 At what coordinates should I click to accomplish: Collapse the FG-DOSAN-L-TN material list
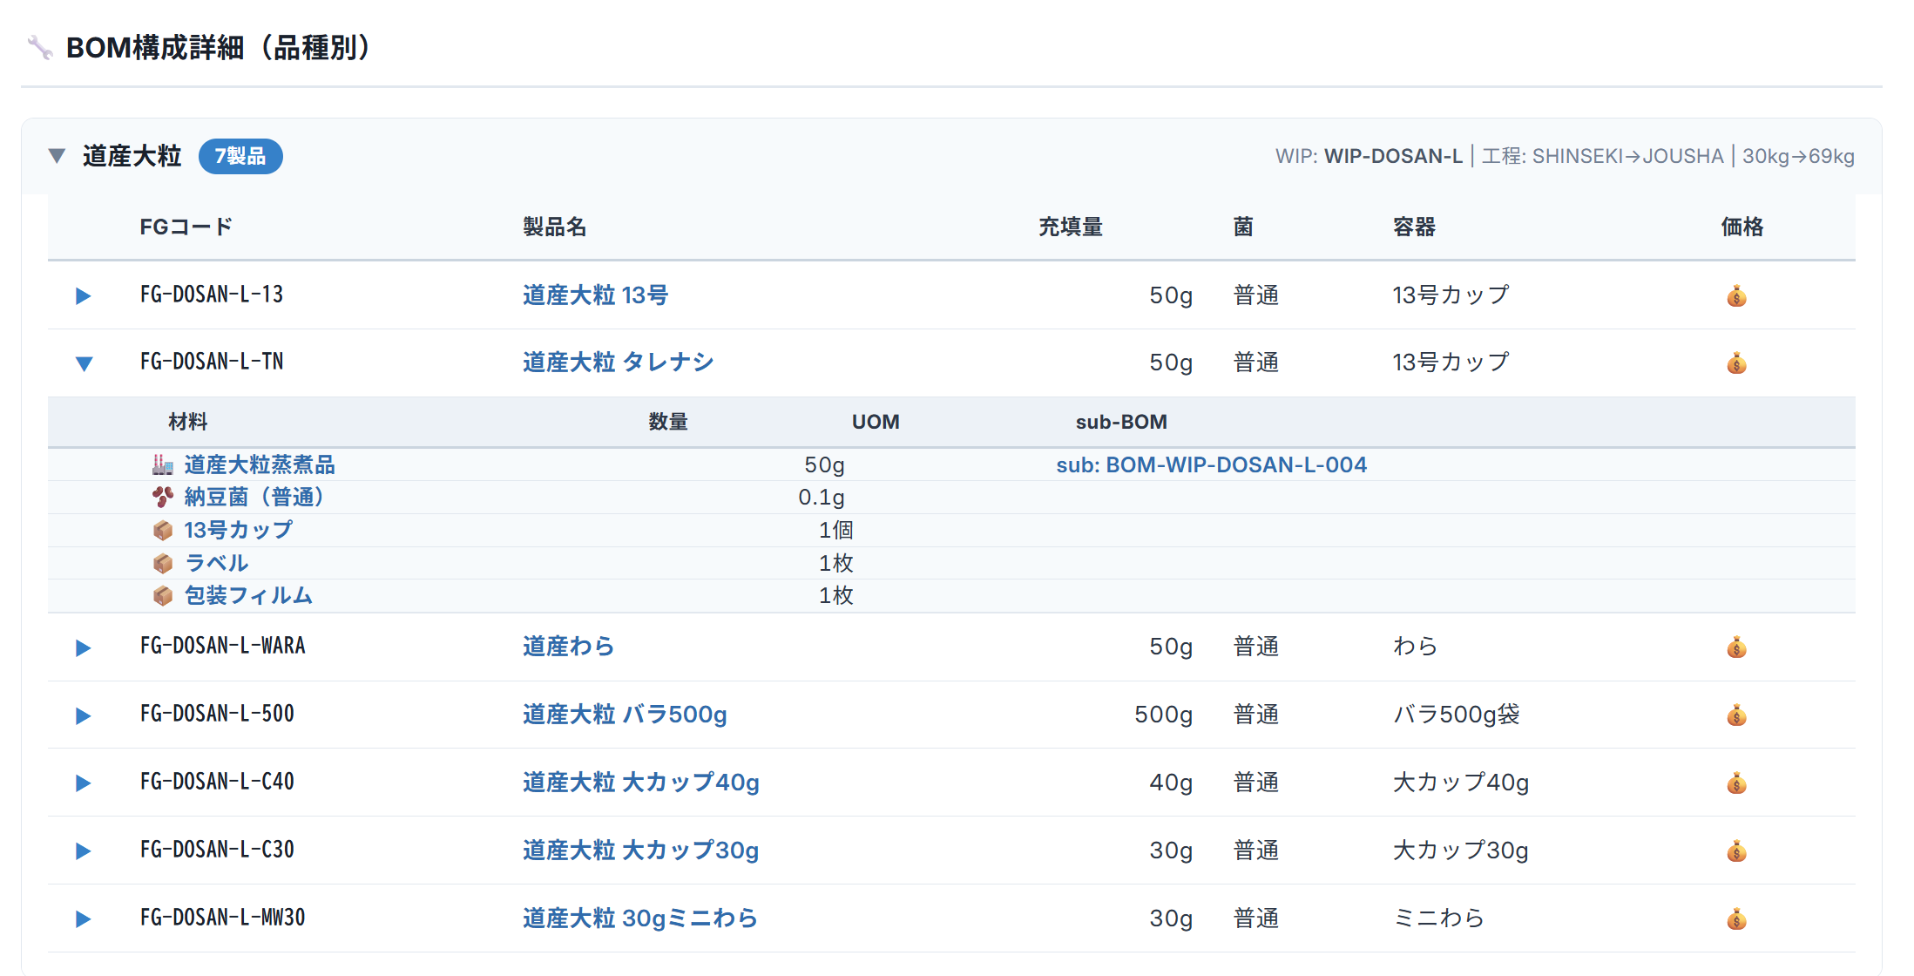tap(84, 363)
